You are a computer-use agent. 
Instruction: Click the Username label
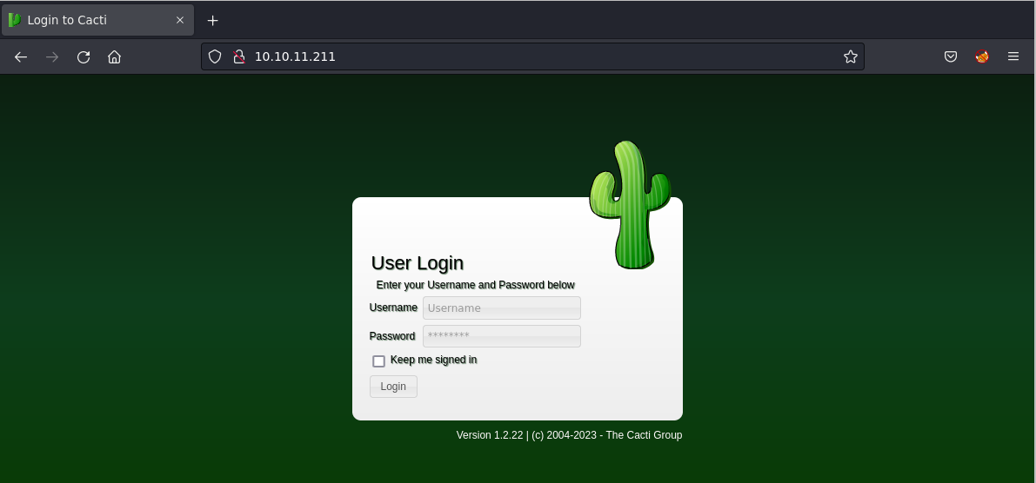(x=393, y=308)
